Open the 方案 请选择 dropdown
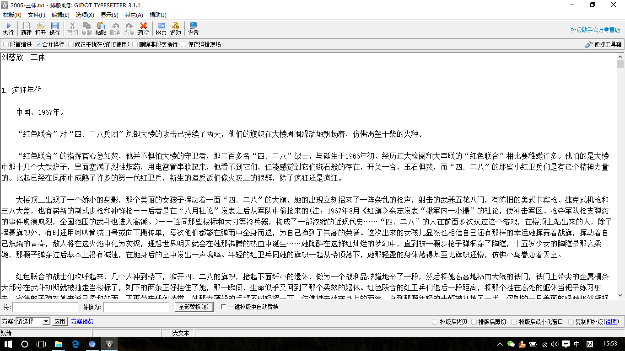This screenshot has width=625, height=351. [33, 321]
